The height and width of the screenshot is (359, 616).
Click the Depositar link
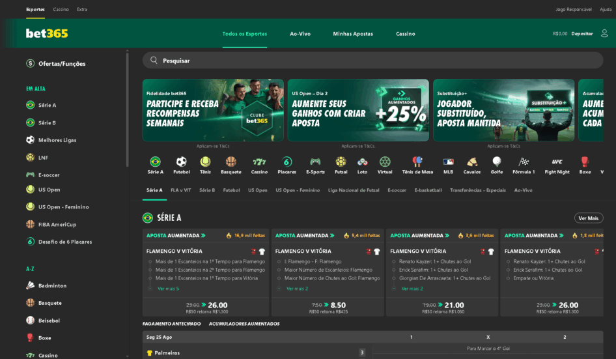pyautogui.click(x=582, y=34)
